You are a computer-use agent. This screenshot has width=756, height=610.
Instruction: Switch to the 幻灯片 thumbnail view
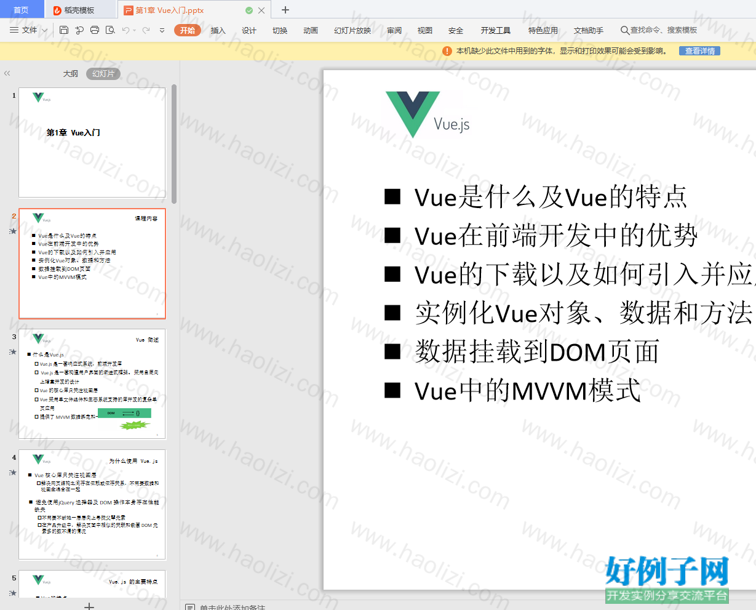click(103, 74)
